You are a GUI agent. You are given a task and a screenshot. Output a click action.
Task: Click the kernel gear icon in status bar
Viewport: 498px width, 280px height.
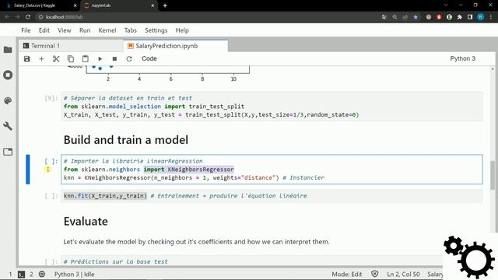click(42, 274)
